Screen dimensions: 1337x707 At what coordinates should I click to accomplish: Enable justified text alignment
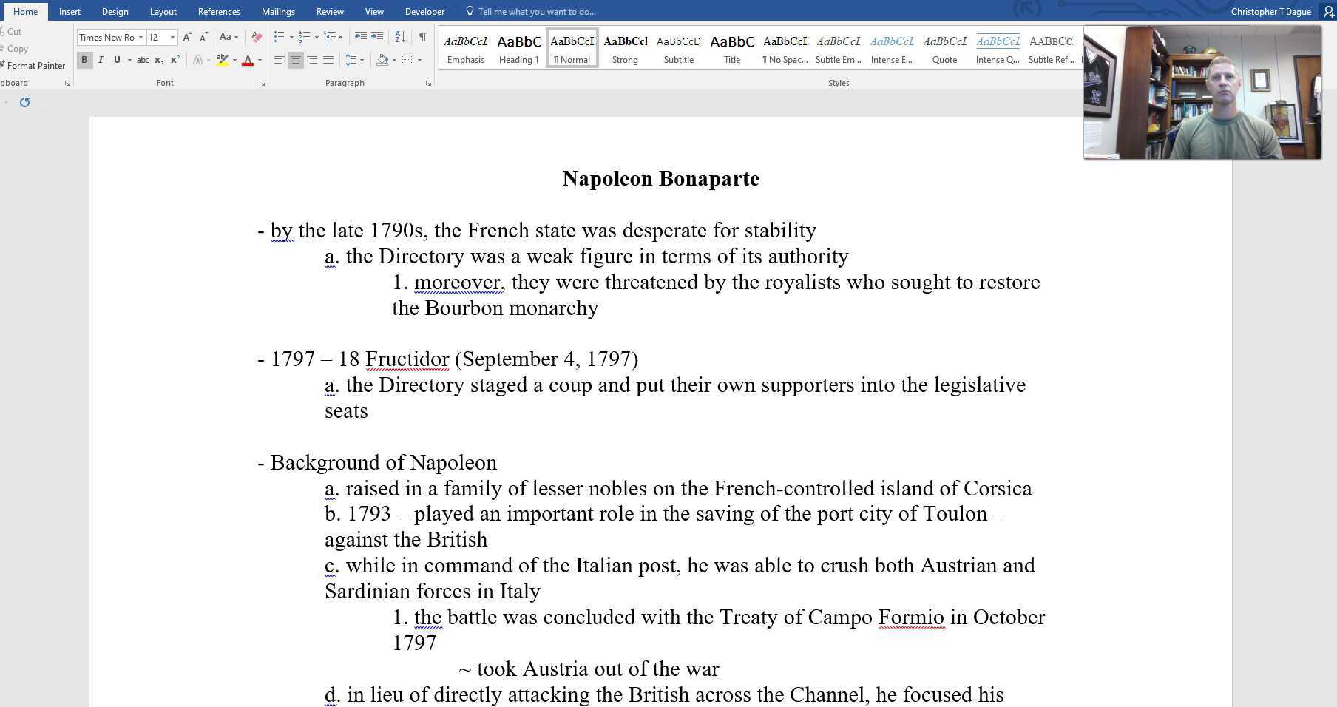(328, 60)
